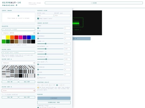Click the Hue Shift slider handle
The height and width of the screenshot is (108, 145).
38,64
